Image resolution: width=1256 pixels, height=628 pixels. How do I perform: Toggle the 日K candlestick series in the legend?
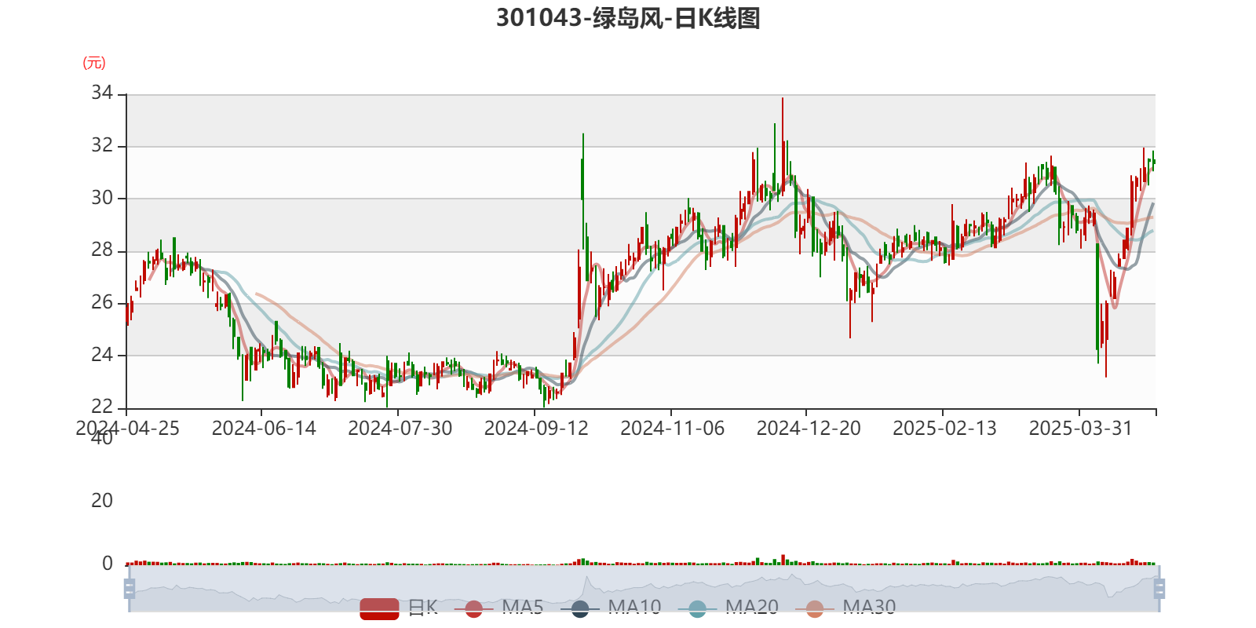399,608
